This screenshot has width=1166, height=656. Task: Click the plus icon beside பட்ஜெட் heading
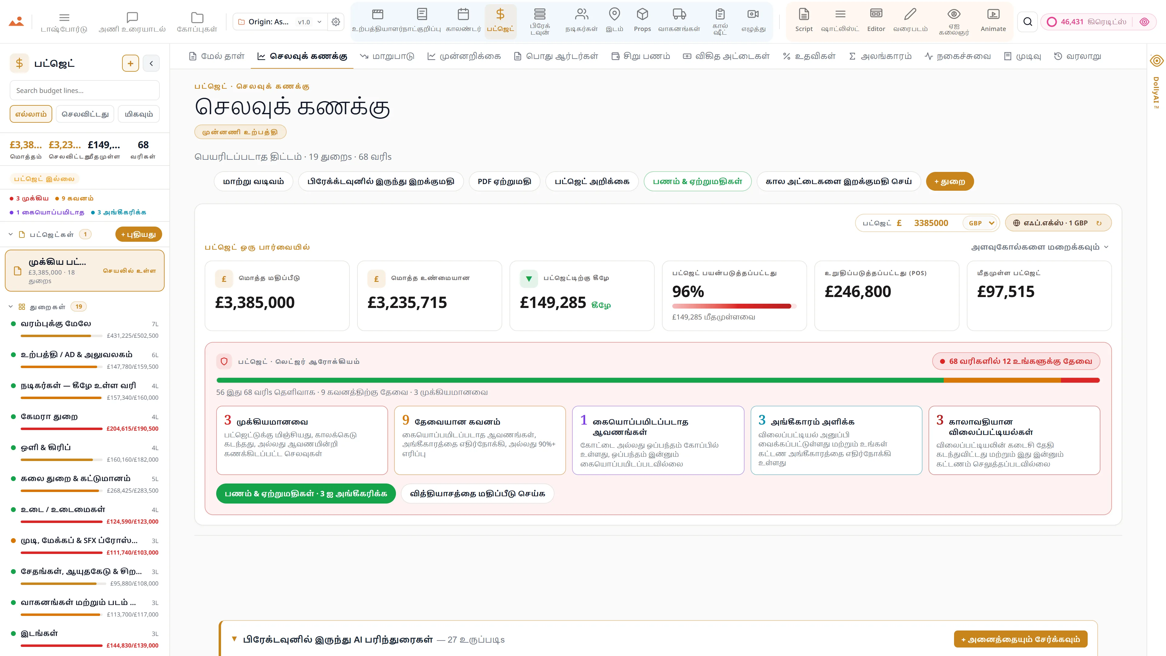point(130,63)
